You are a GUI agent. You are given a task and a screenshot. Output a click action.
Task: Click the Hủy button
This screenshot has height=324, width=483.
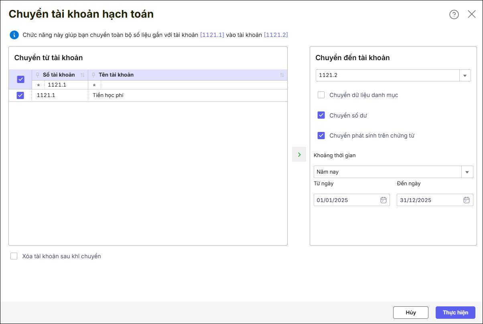tap(410, 313)
